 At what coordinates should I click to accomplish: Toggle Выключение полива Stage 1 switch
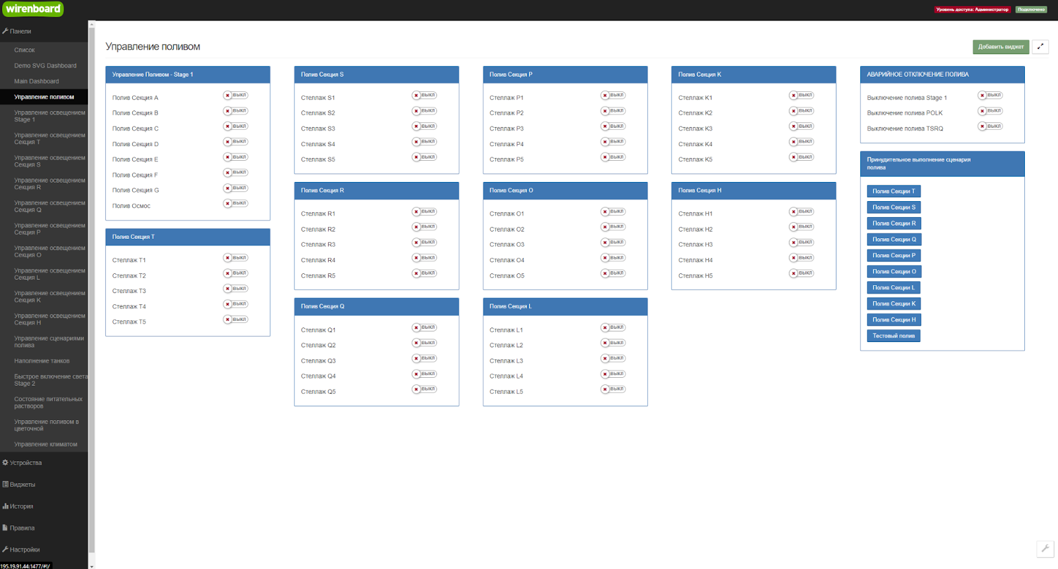point(990,95)
